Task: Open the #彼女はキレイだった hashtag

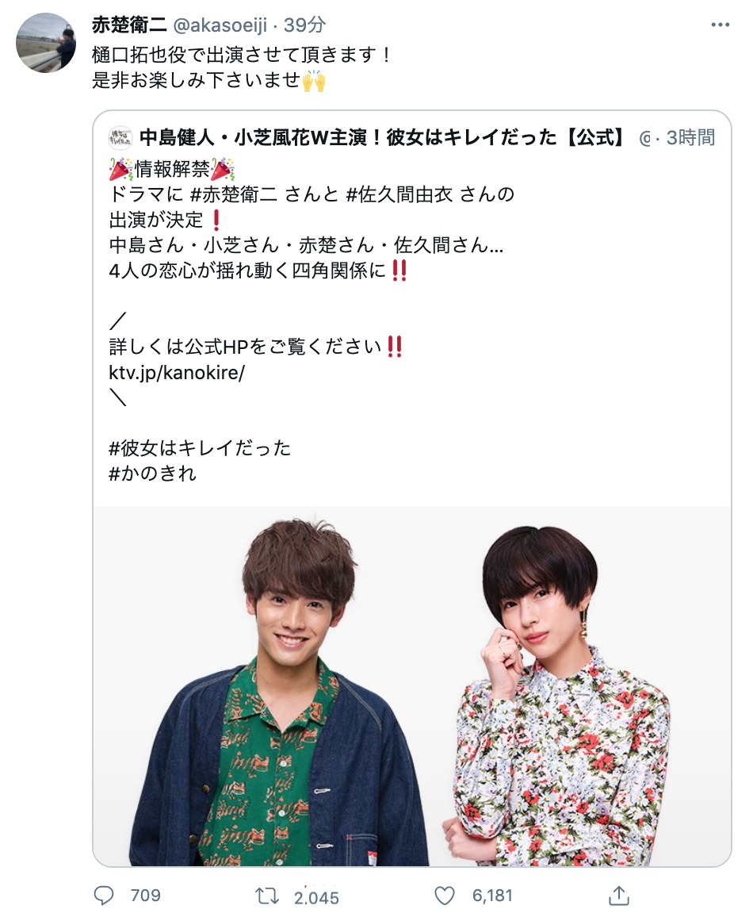Action: tap(200, 448)
